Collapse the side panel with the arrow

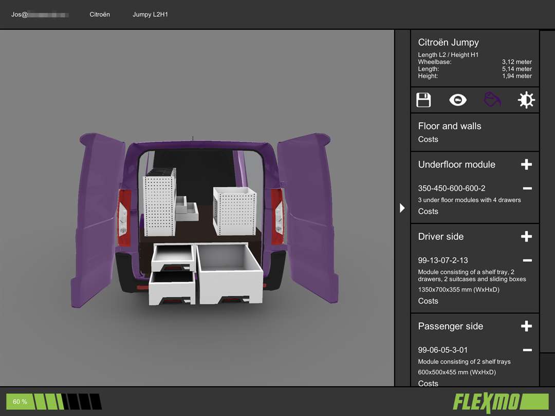tap(402, 207)
